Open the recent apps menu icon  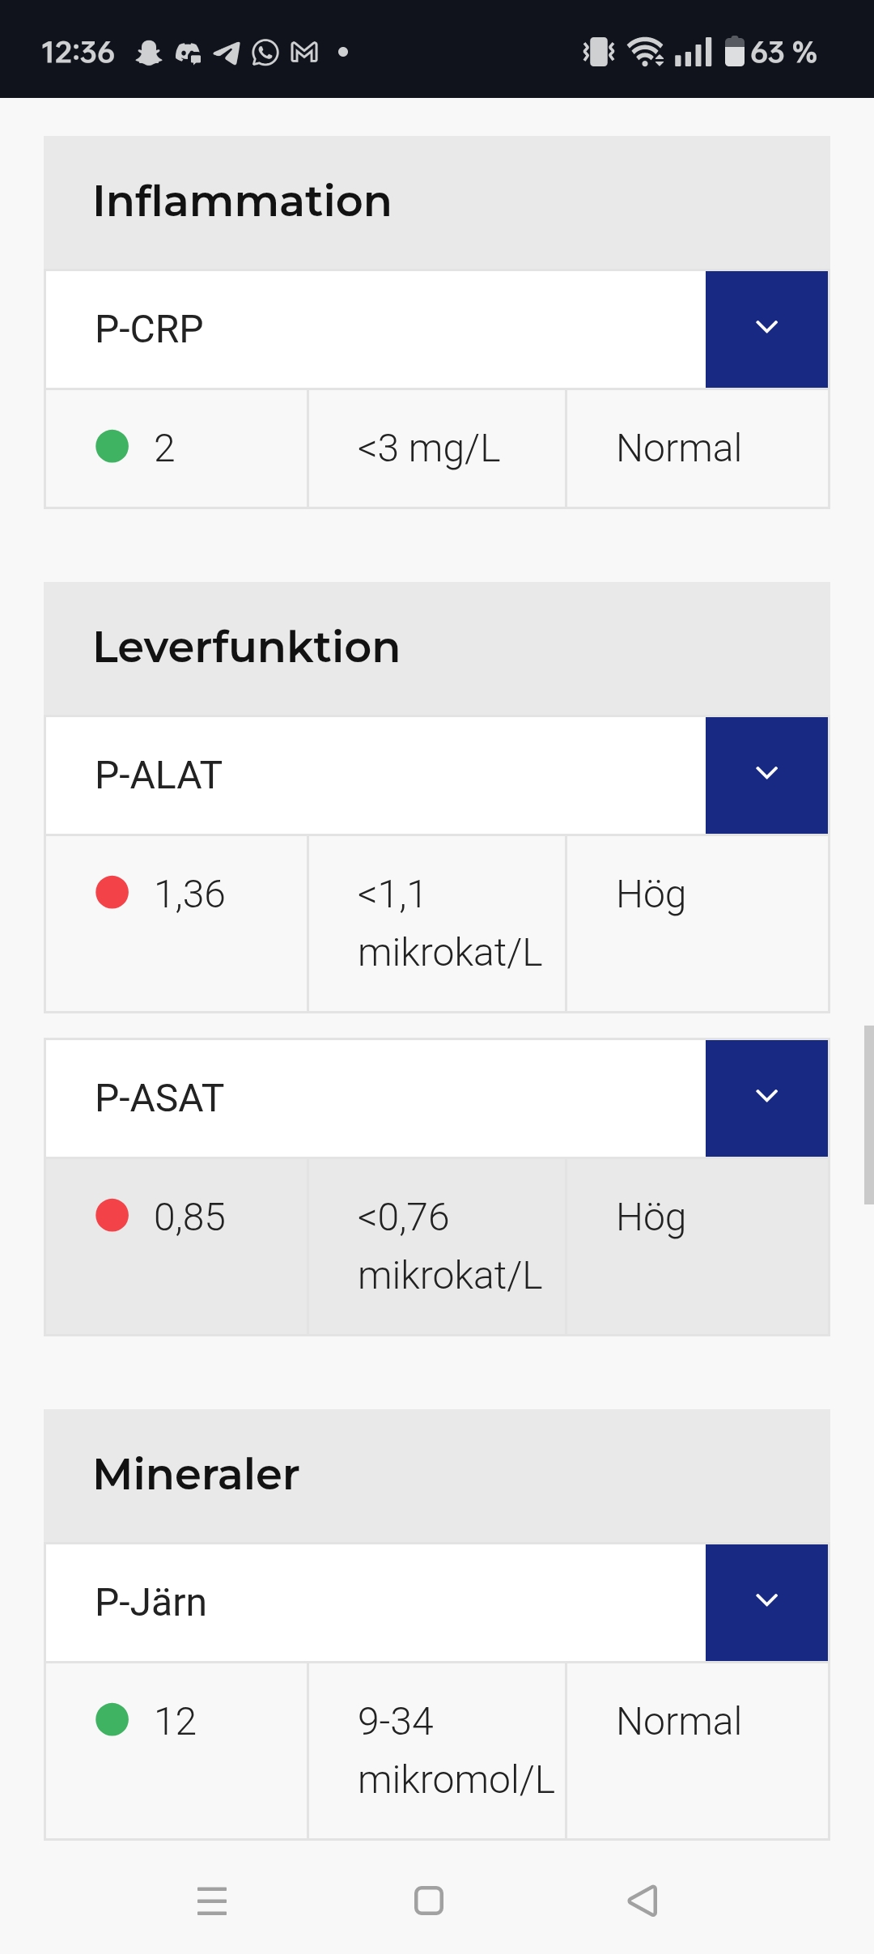212,1900
